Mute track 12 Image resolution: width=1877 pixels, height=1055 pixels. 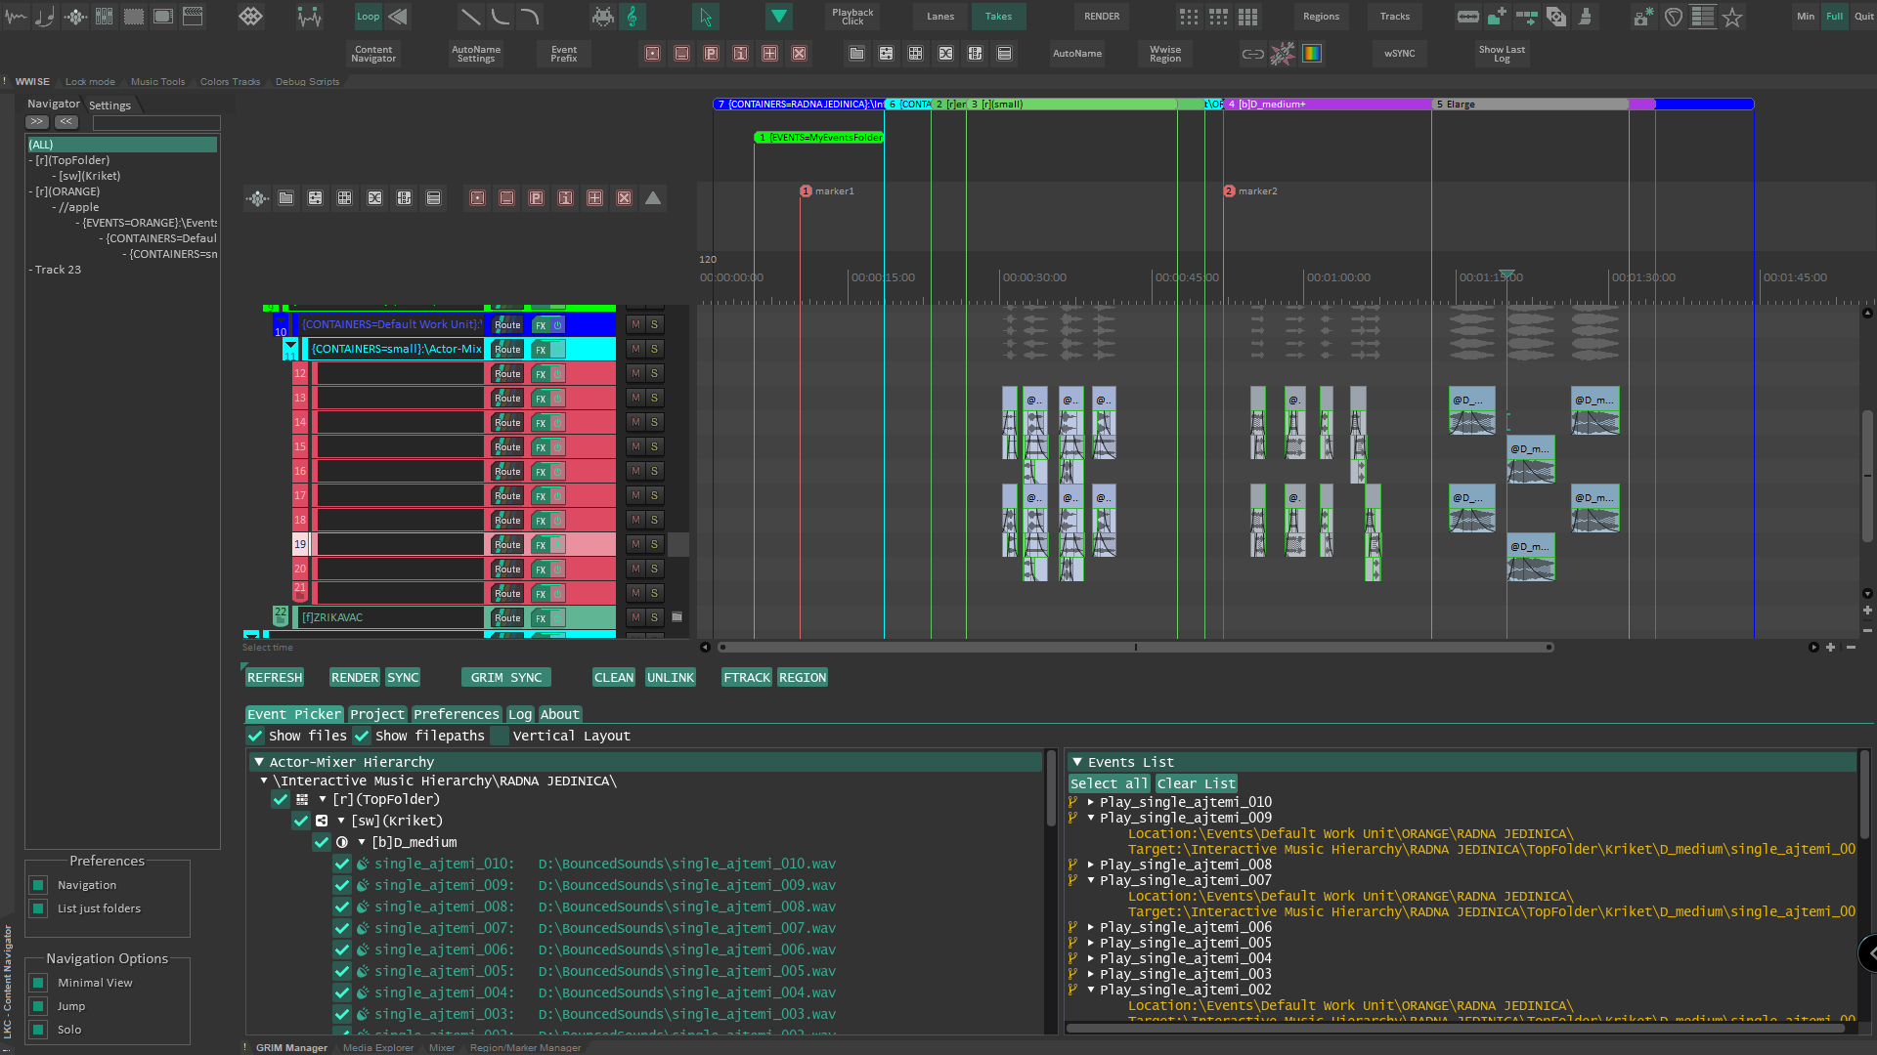[635, 373]
